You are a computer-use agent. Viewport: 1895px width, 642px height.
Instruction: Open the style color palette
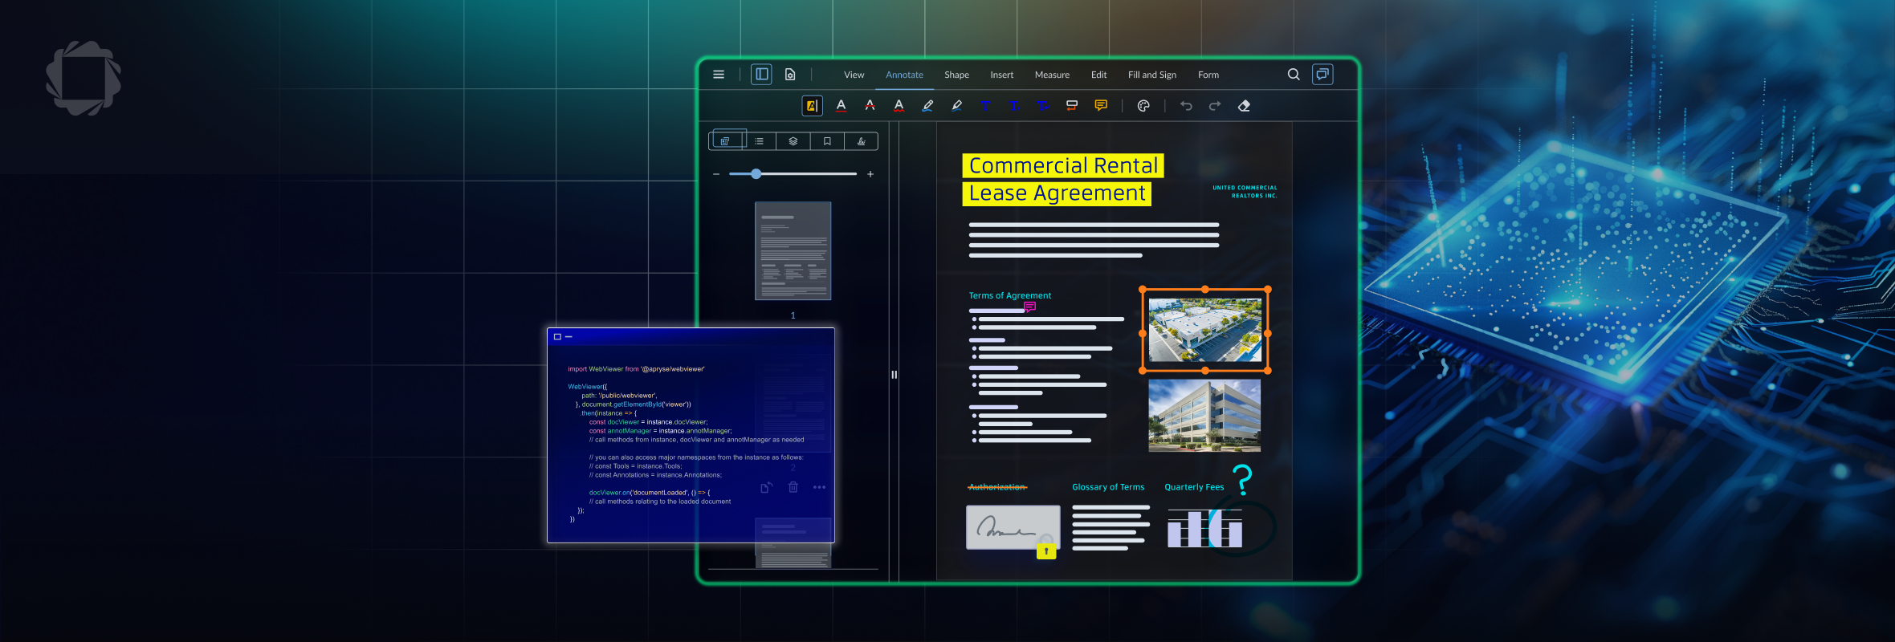[x=1143, y=106]
